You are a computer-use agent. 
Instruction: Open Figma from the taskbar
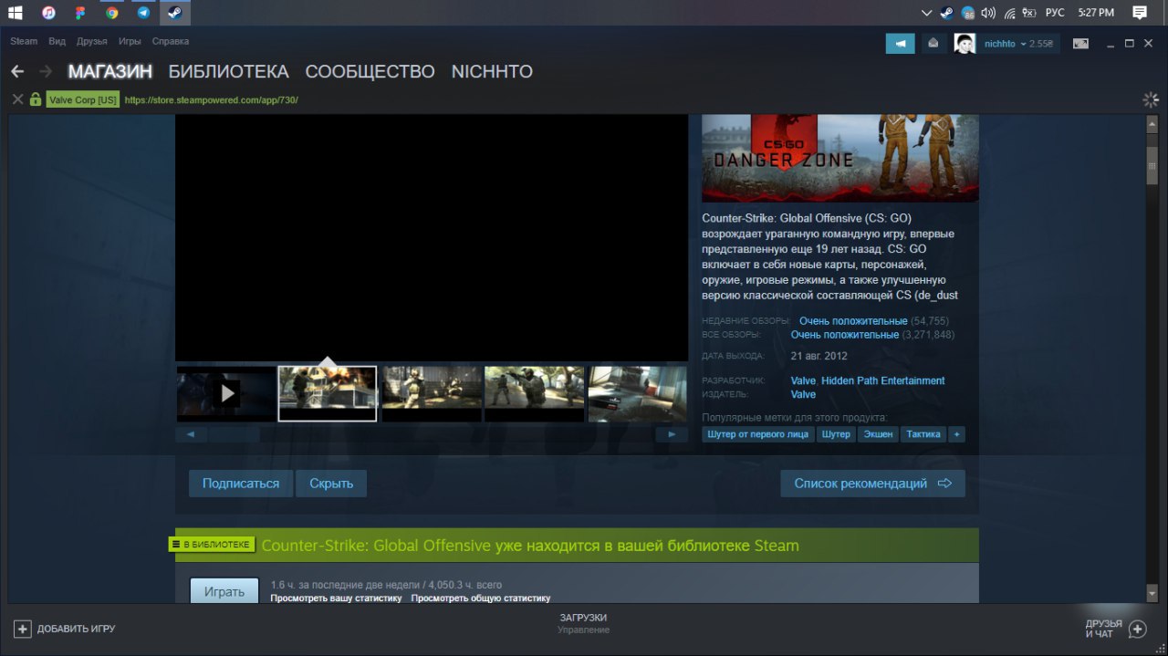[80, 13]
